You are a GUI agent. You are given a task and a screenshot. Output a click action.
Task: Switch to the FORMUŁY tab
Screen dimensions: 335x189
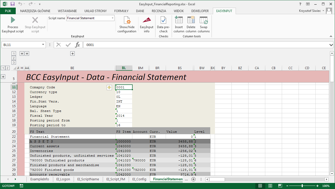click(121, 11)
